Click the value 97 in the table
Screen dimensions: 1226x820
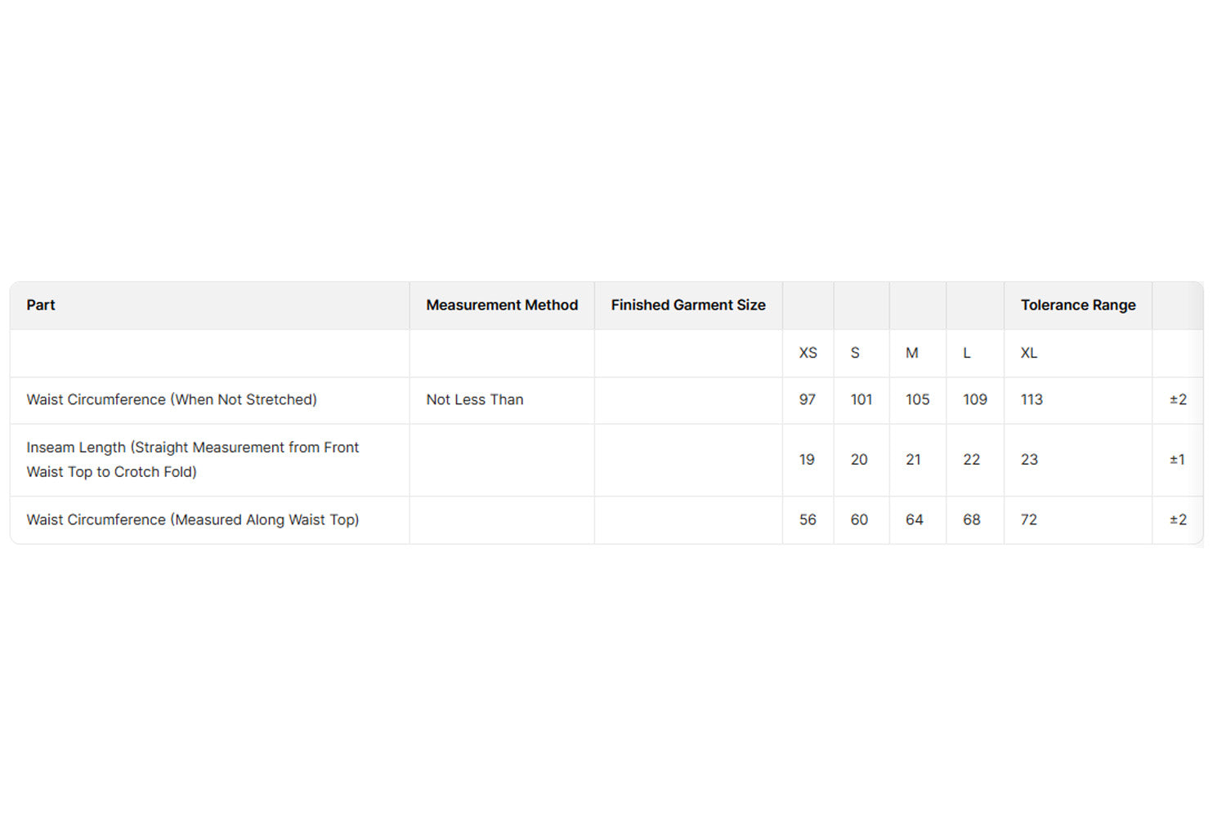(807, 400)
